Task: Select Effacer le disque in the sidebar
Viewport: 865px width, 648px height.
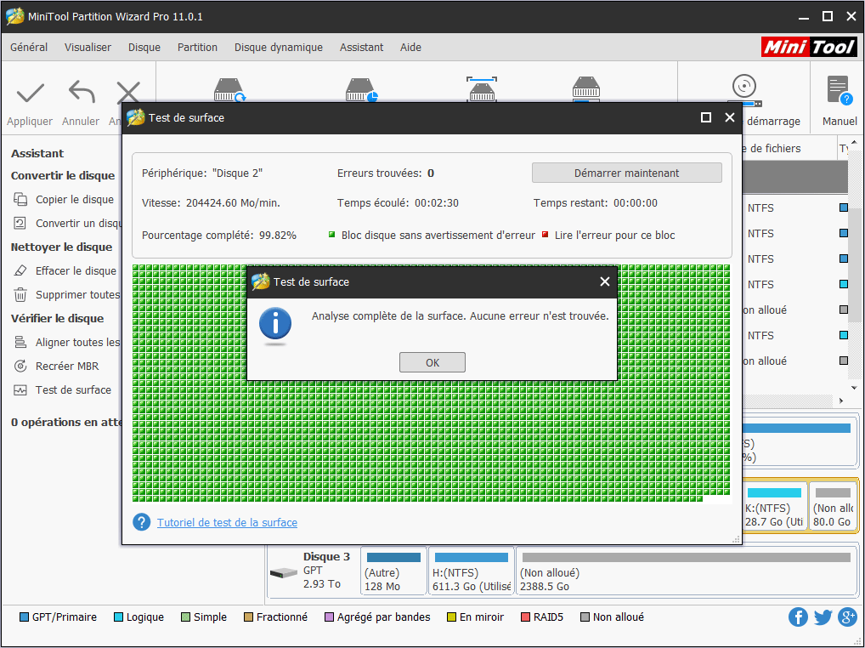Action: [x=66, y=270]
